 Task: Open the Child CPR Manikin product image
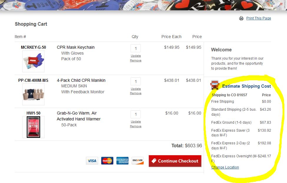[33, 94]
